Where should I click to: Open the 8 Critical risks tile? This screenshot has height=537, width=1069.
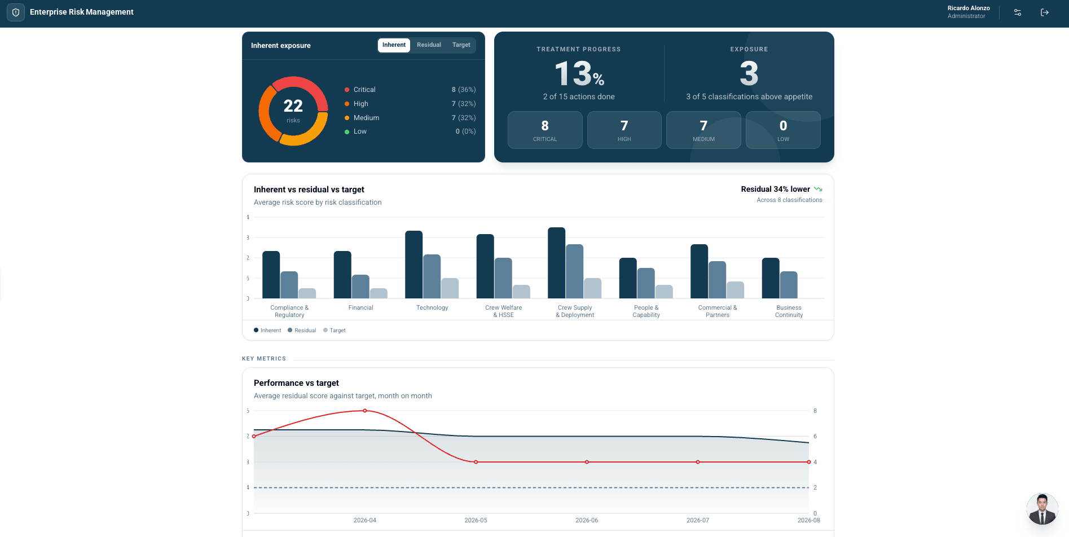(x=545, y=130)
